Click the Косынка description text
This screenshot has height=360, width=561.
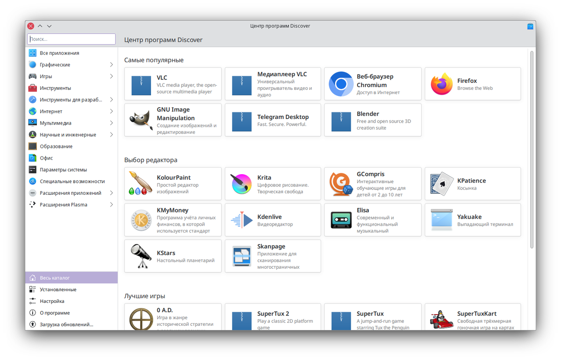coord(467,188)
